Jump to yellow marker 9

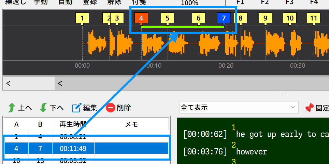click(266, 18)
